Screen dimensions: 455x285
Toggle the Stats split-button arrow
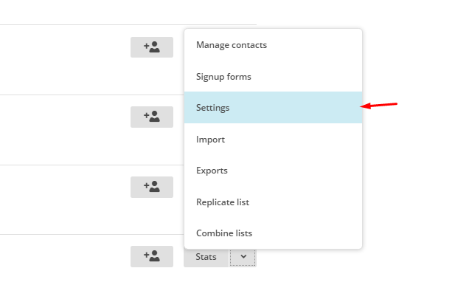(243, 257)
